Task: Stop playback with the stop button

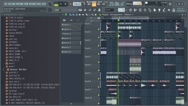Action: point(65,4)
